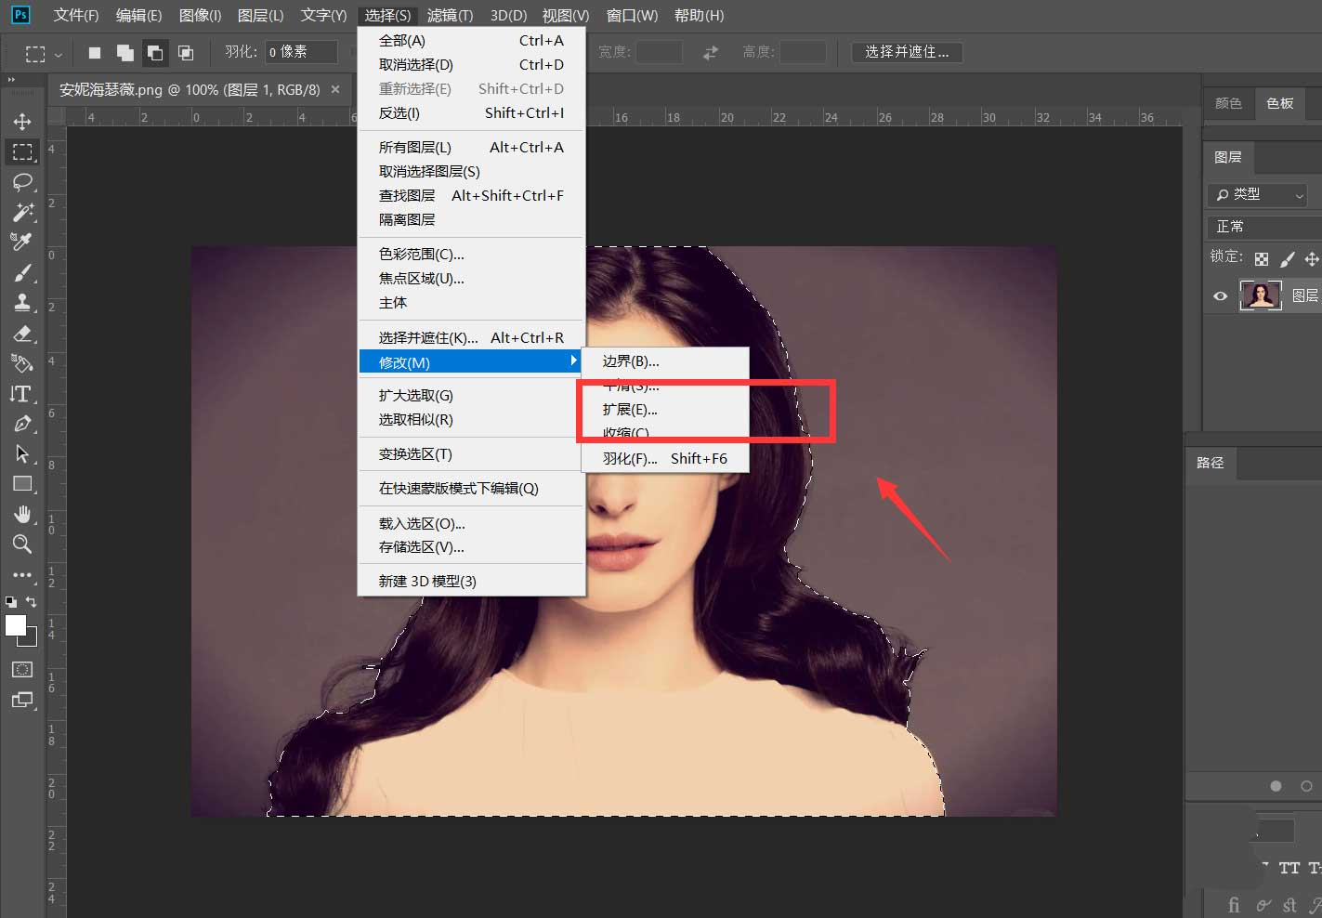Change the screen mode icon
This screenshot has height=918, width=1322.
(x=22, y=700)
